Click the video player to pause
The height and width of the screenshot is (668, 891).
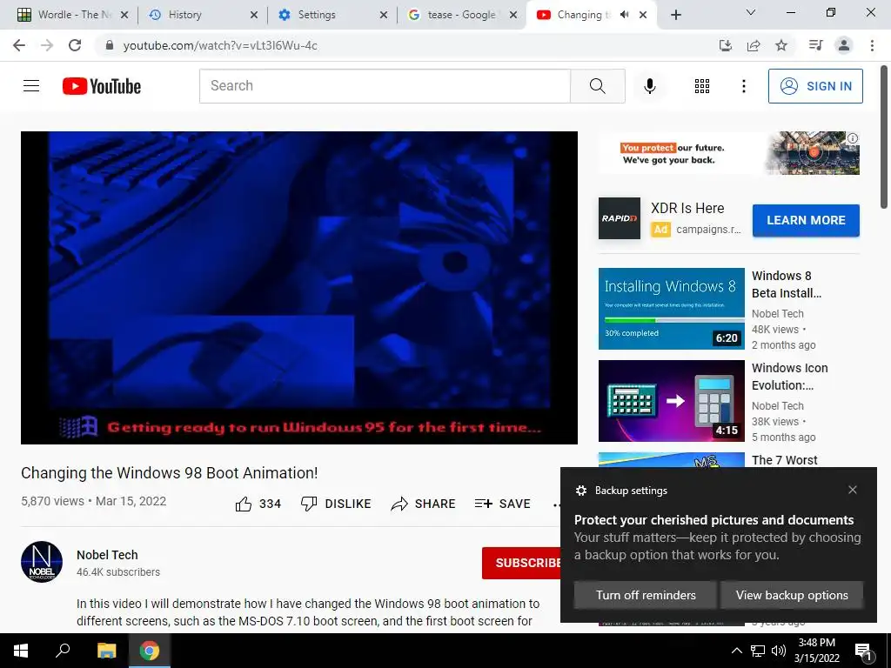tap(299, 288)
